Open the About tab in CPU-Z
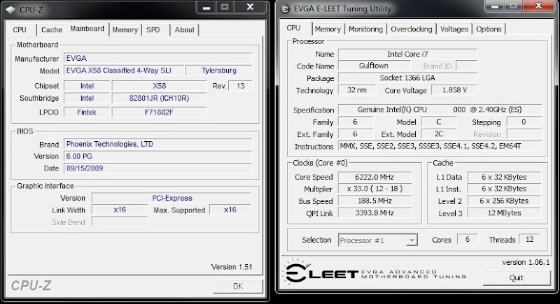This screenshot has height=304, width=560. (x=184, y=30)
